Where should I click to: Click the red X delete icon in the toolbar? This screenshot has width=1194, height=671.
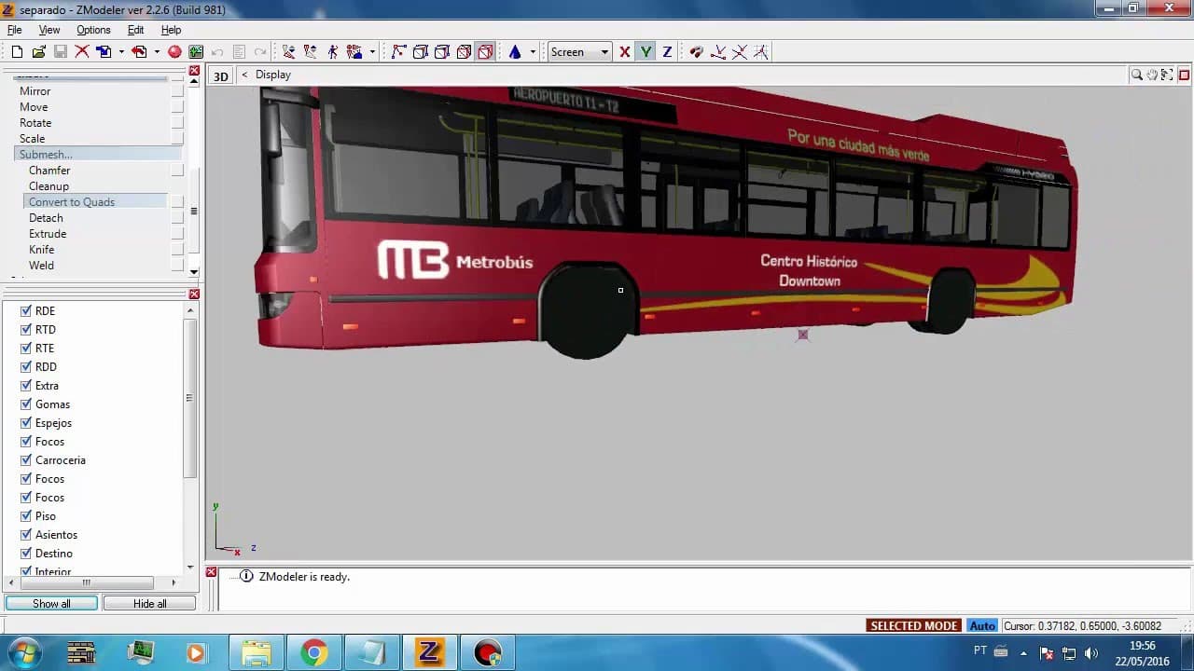(x=82, y=52)
